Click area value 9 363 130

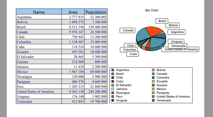(76, 92)
